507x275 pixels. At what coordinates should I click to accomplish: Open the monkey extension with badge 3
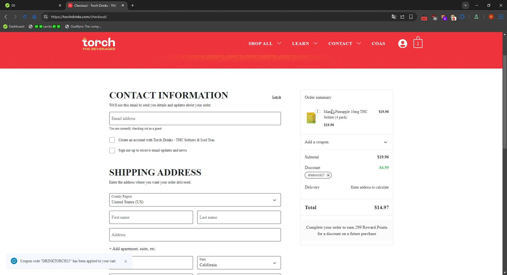point(444,18)
